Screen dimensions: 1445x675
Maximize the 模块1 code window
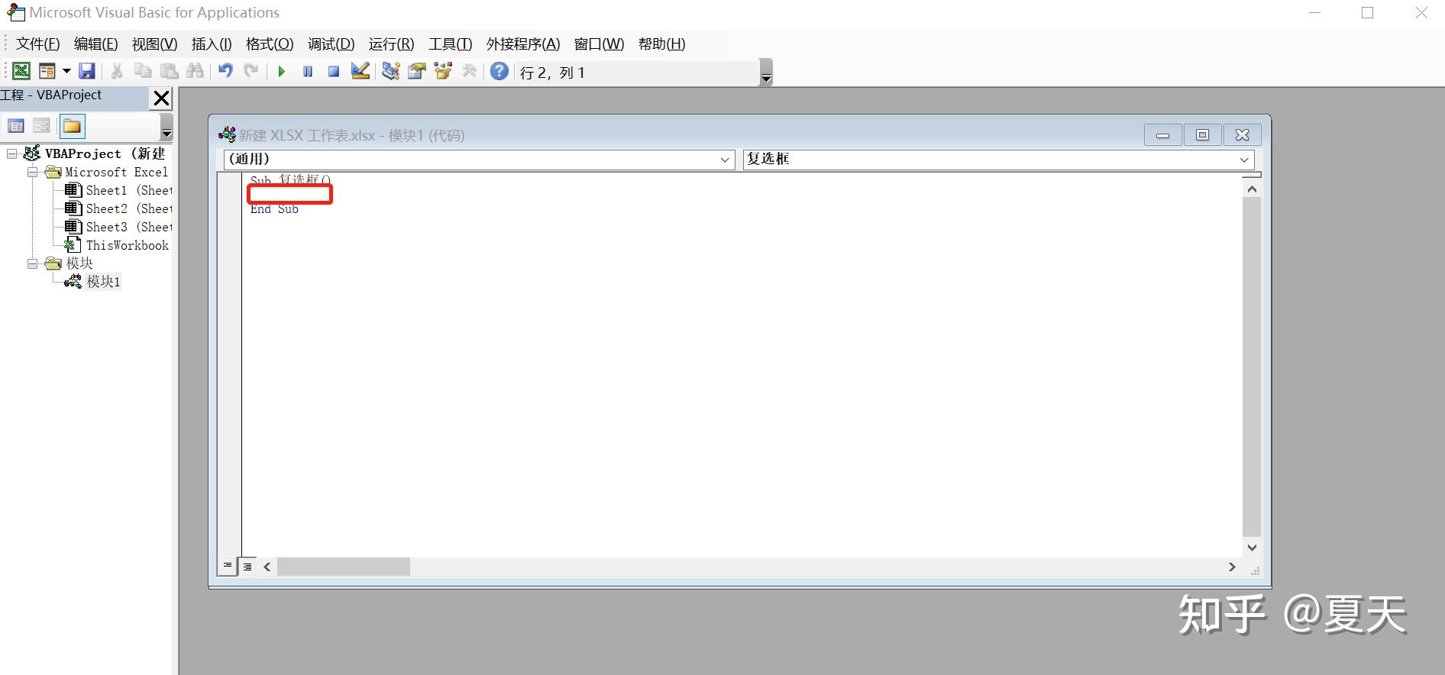[x=1203, y=135]
